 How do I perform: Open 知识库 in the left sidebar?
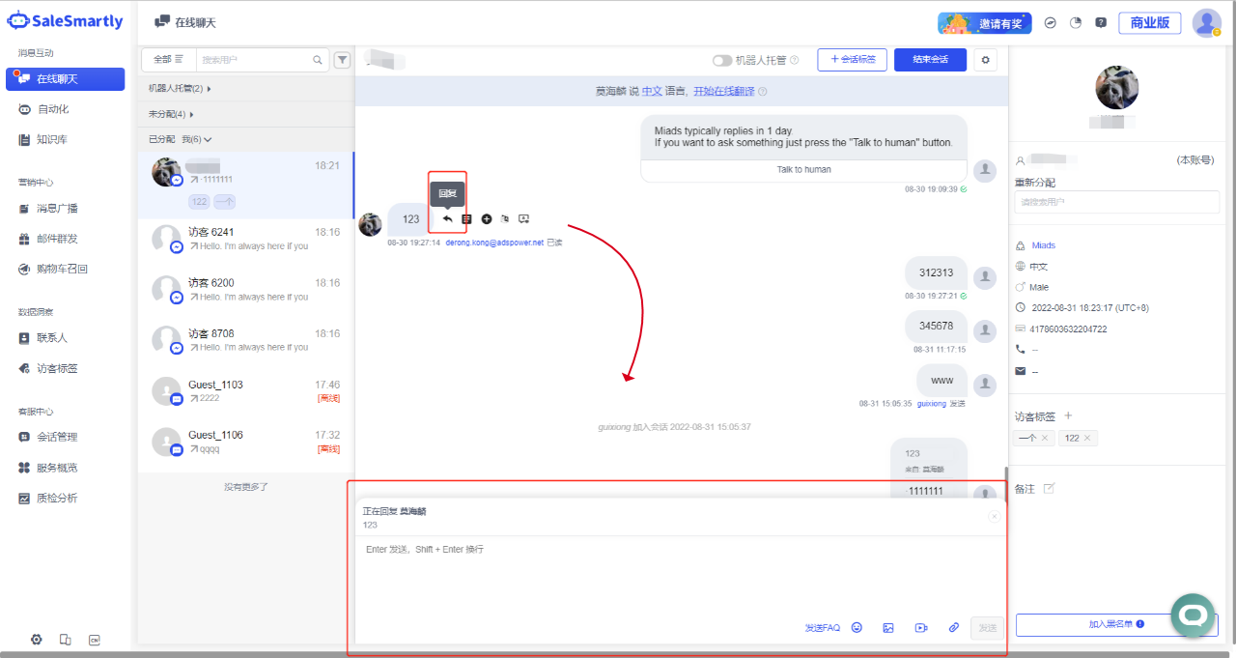(x=52, y=140)
